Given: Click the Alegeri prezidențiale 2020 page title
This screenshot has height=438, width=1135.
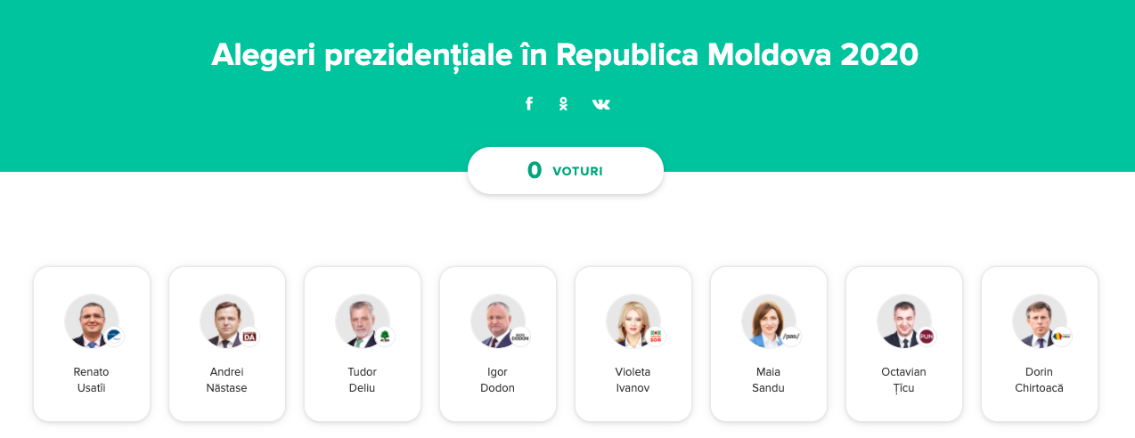Looking at the screenshot, I should 565,55.
